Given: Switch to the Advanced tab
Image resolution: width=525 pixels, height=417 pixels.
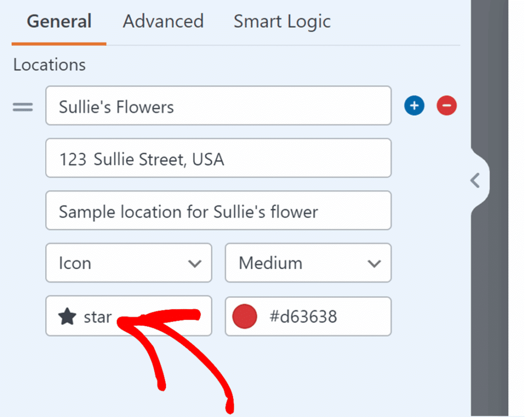Looking at the screenshot, I should point(163,22).
